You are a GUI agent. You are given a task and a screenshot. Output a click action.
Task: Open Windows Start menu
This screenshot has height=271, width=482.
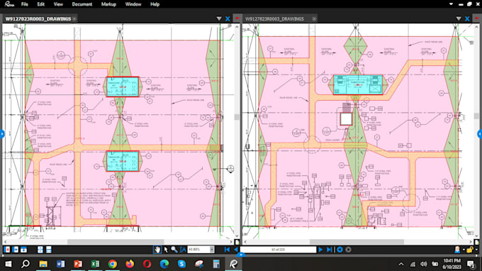pos(9,264)
